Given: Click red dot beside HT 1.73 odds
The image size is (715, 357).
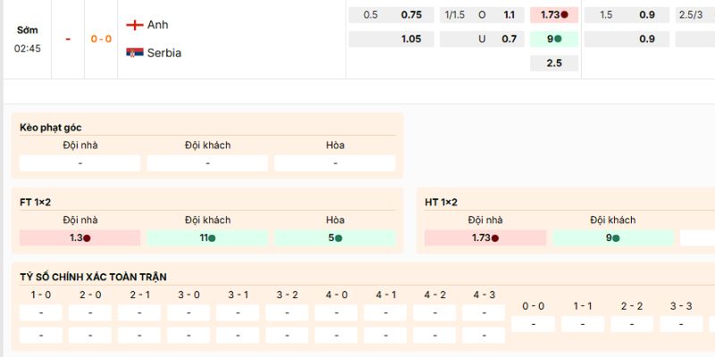Looking at the screenshot, I should point(495,238).
